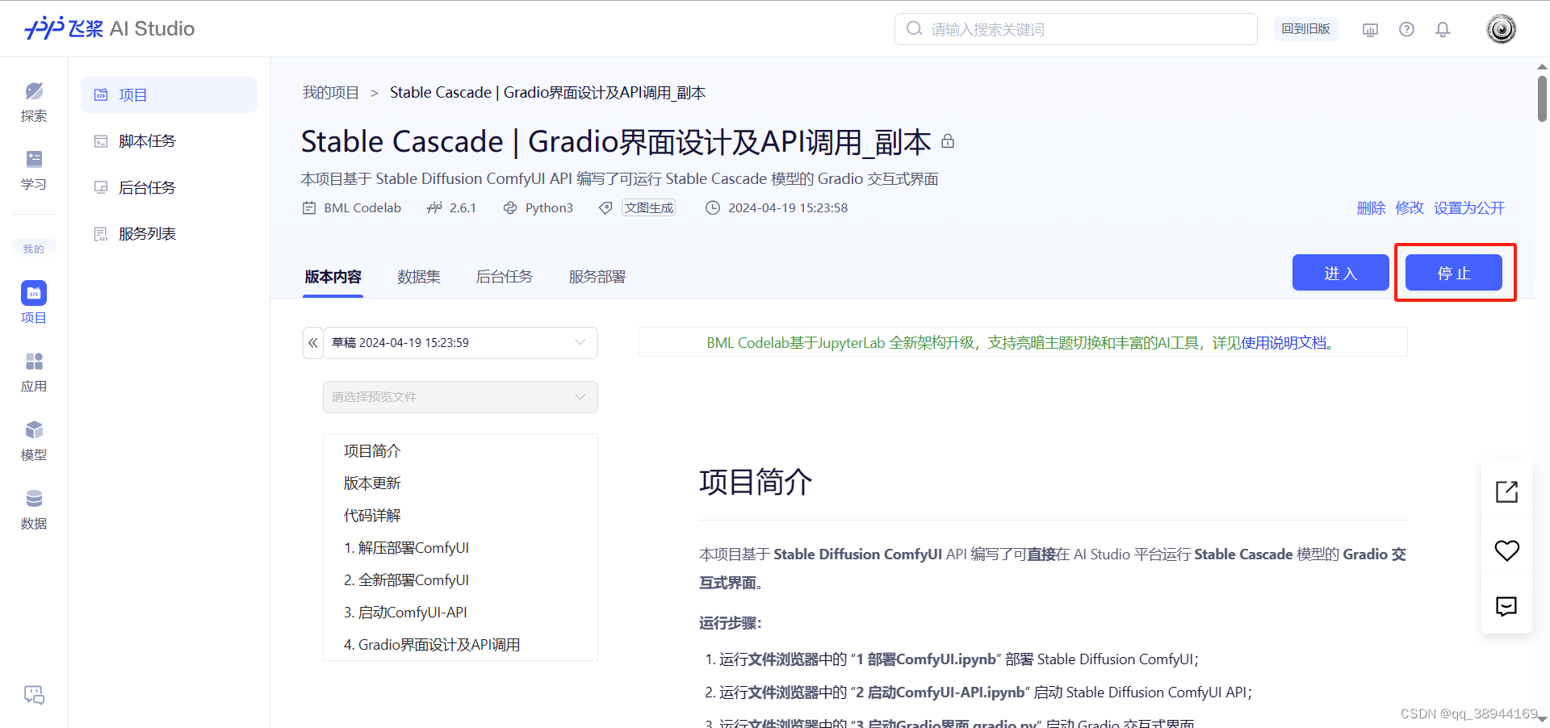Click the 进入 button
Screen dimensions: 1550x728
point(1340,273)
